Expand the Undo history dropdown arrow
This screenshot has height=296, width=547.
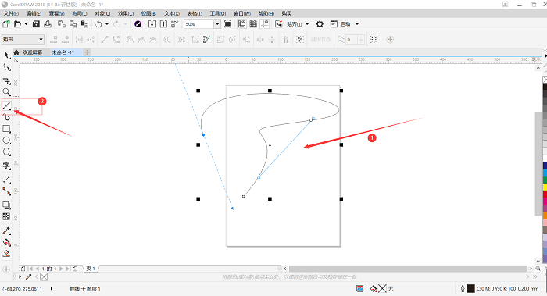pyautogui.click(x=107, y=24)
